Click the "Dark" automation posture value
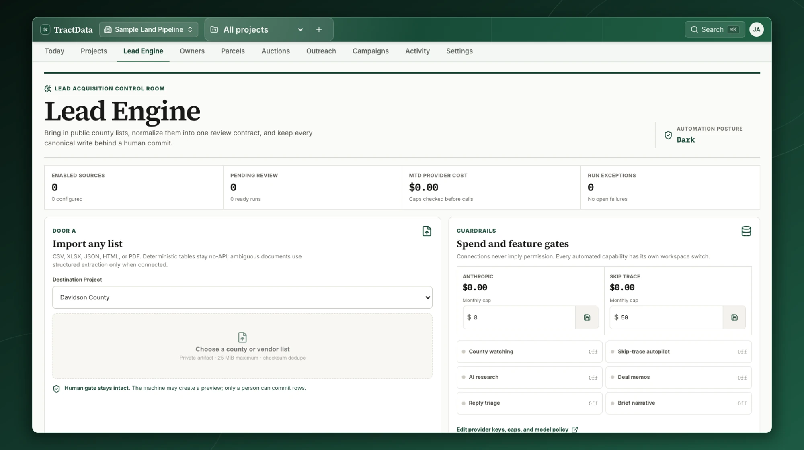The height and width of the screenshot is (450, 804). tap(685, 140)
